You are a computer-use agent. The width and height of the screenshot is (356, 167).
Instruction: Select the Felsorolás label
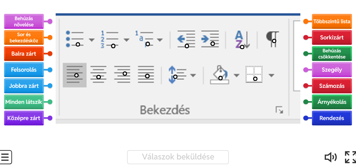24,70
